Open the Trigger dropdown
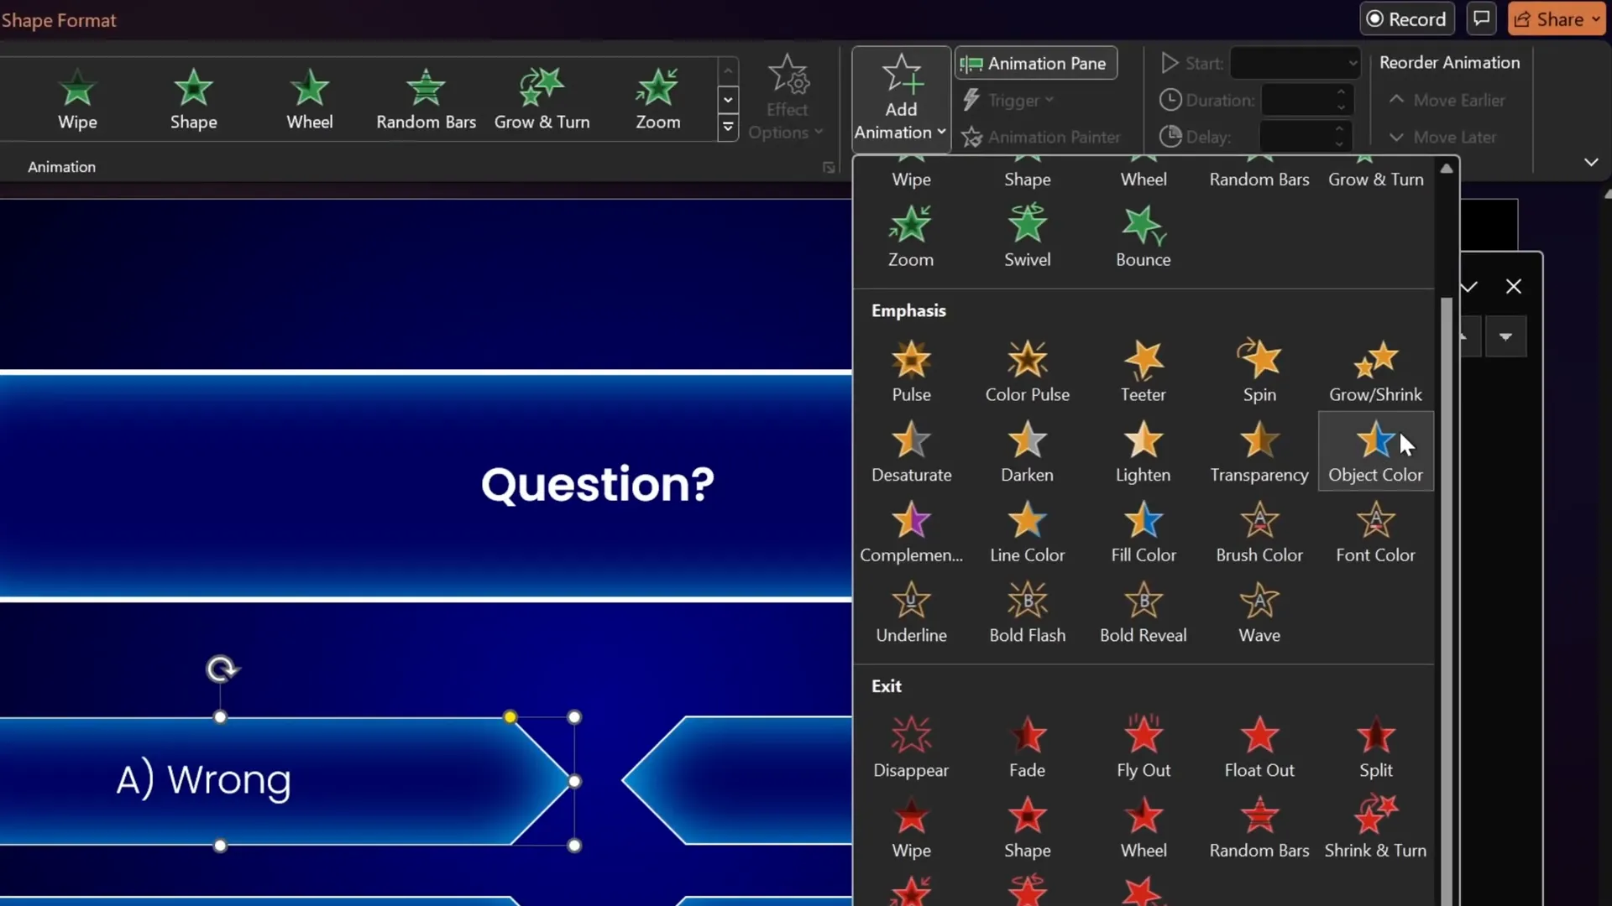The height and width of the screenshot is (906, 1612). (1007, 100)
